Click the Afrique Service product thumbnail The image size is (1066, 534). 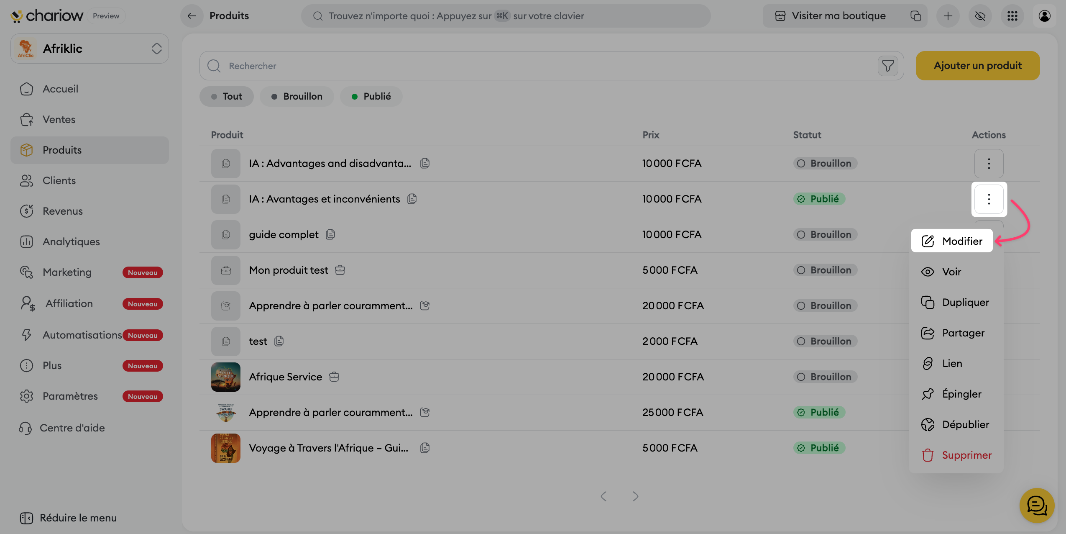click(226, 377)
